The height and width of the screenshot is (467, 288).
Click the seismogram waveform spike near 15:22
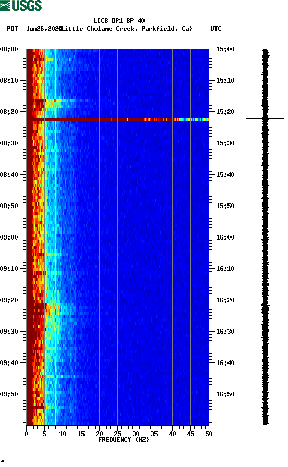pos(265,119)
